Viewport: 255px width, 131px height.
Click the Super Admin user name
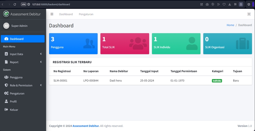pyautogui.click(x=19, y=26)
